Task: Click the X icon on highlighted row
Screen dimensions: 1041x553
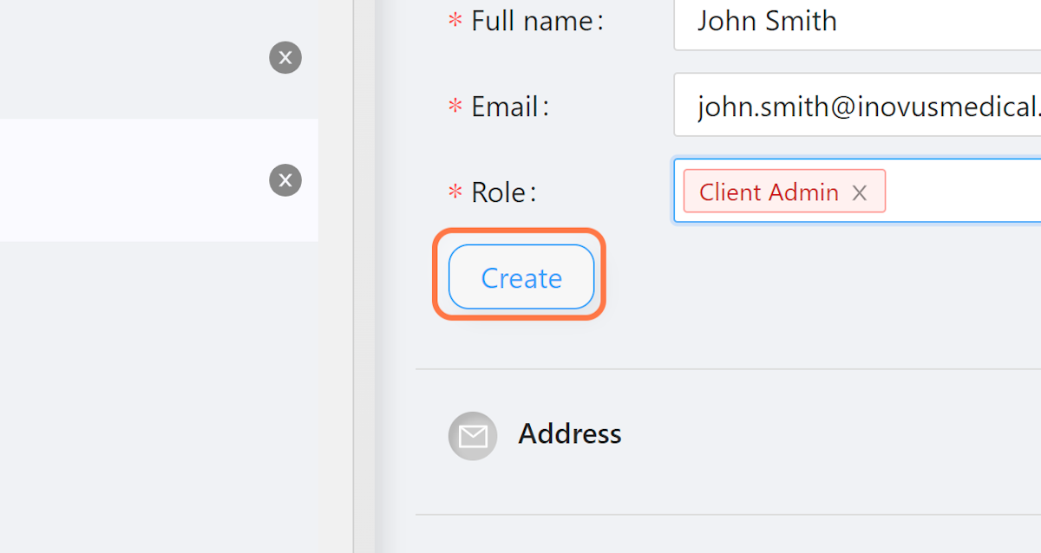Action: (285, 180)
